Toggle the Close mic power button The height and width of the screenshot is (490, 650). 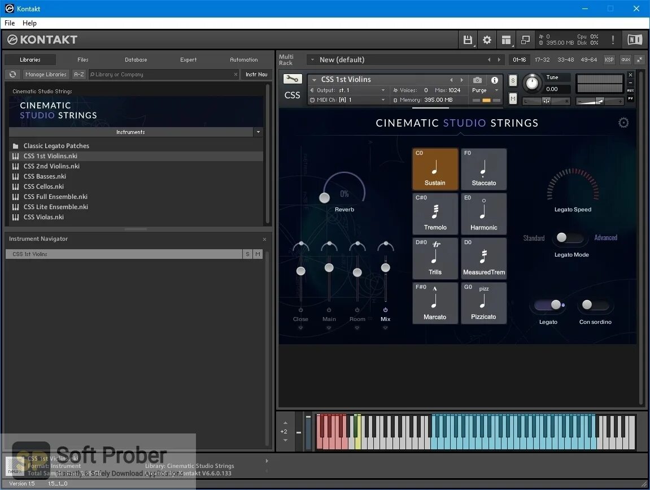(x=300, y=310)
